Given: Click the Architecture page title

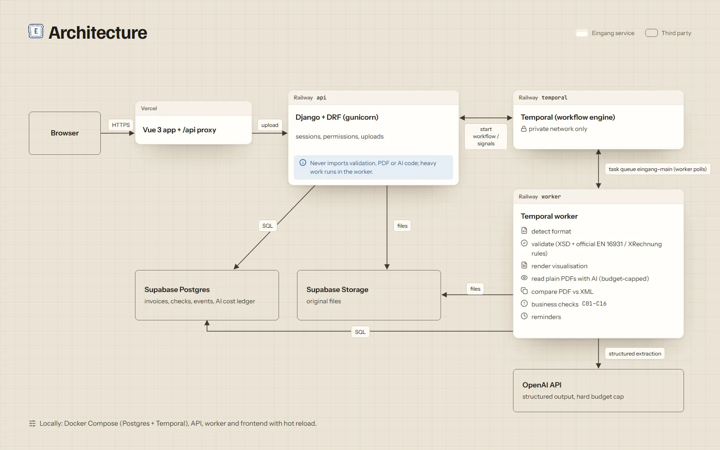Looking at the screenshot, I should pos(98,32).
